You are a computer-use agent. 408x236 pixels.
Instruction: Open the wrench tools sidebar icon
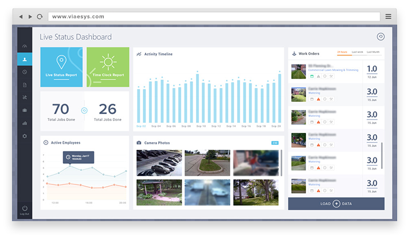pyautogui.click(x=25, y=97)
